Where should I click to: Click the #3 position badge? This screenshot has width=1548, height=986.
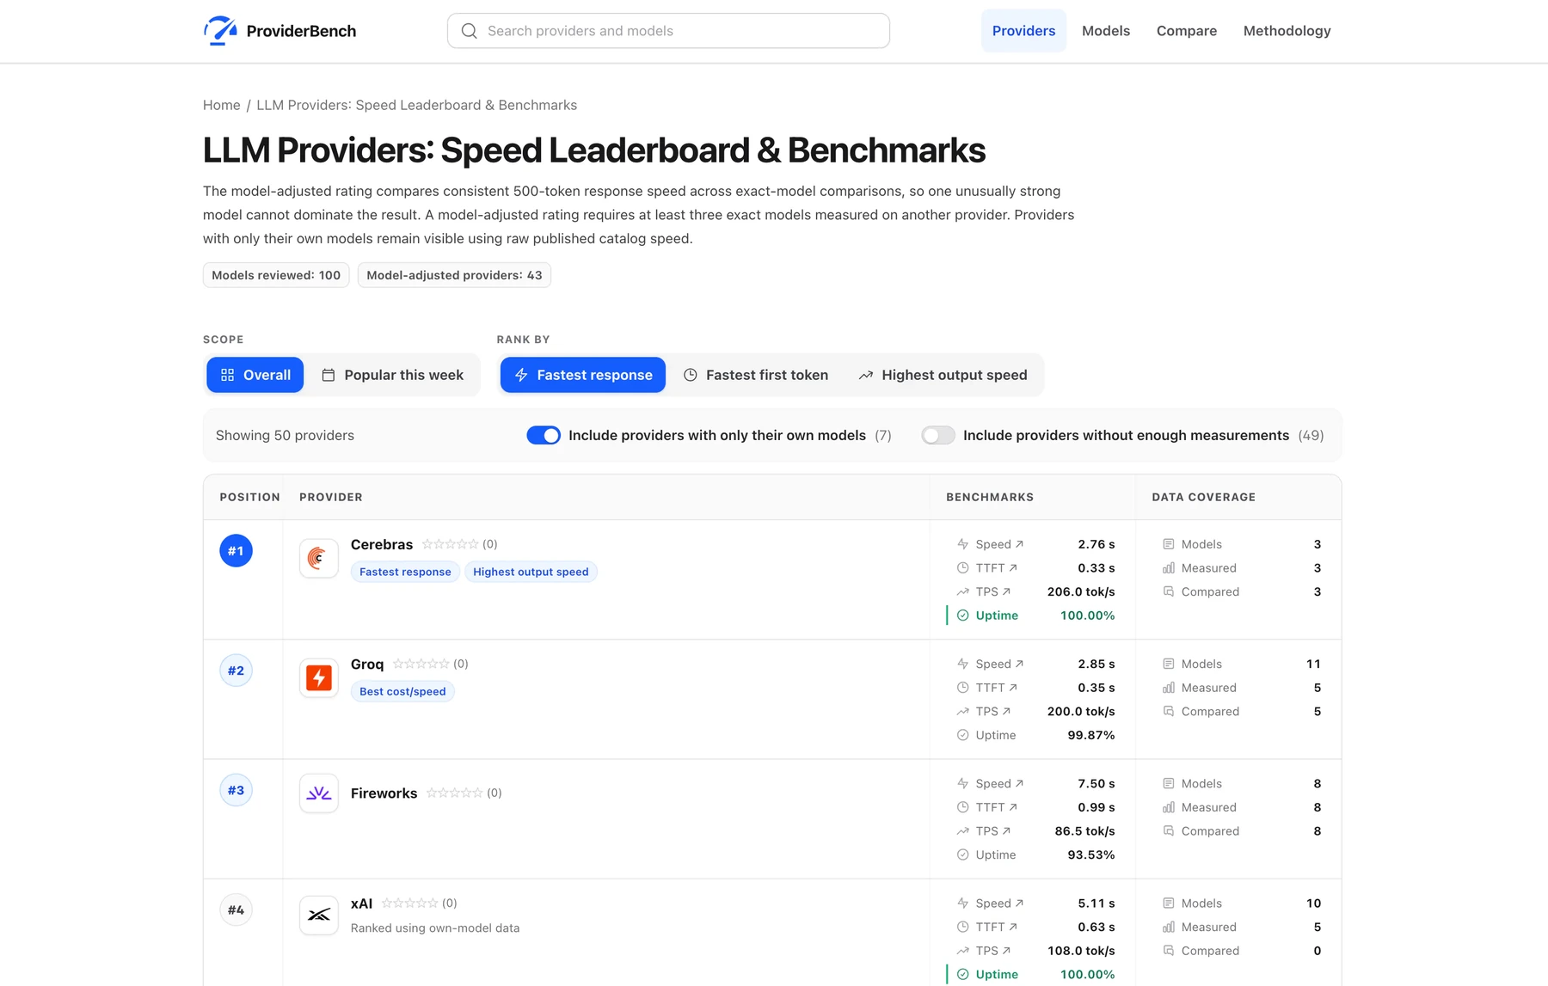pyautogui.click(x=236, y=790)
